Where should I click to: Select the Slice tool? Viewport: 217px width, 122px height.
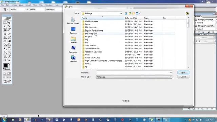9,29
